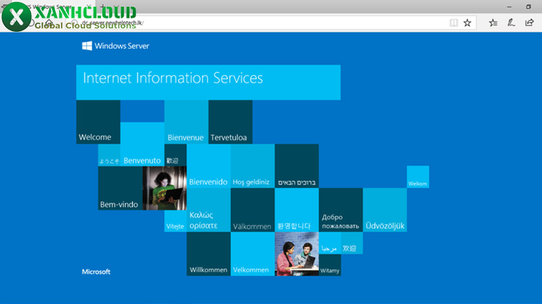
Task: Select the Добро пожаловать tile
Action: click(341, 210)
